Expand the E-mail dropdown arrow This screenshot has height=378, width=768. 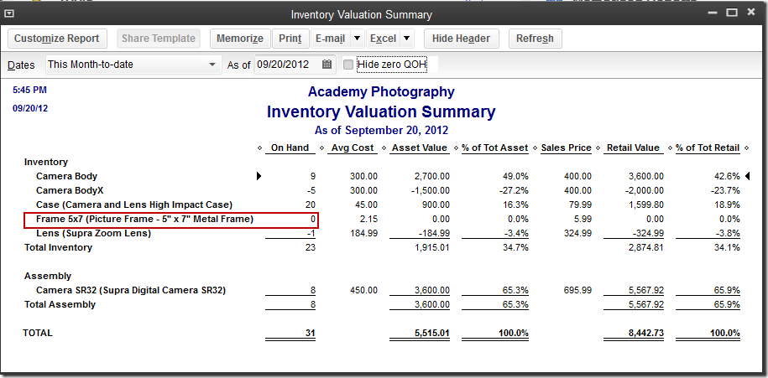(358, 39)
